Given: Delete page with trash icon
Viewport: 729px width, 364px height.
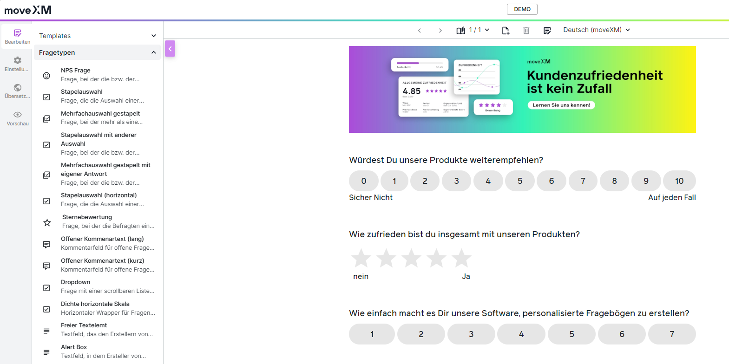Looking at the screenshot, I should click(526, 30).
